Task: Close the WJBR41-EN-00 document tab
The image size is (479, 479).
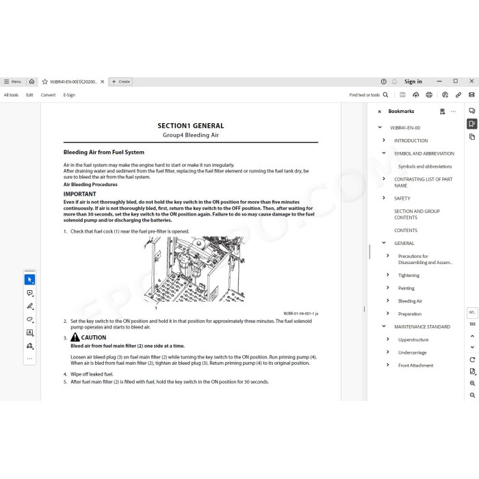Action: click(103, 81)
